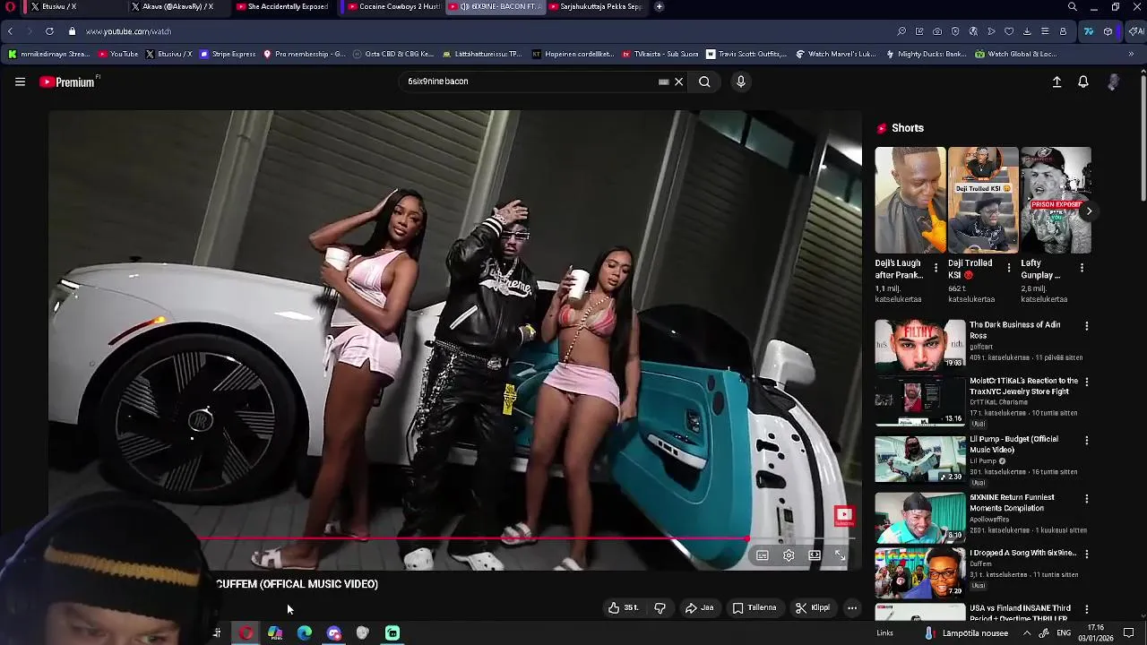Image resolution: width=1147 pixels, height=645 pixels.
Task: Open options for 'Lefty Gunplay' short
Action: pos(1082,268)
